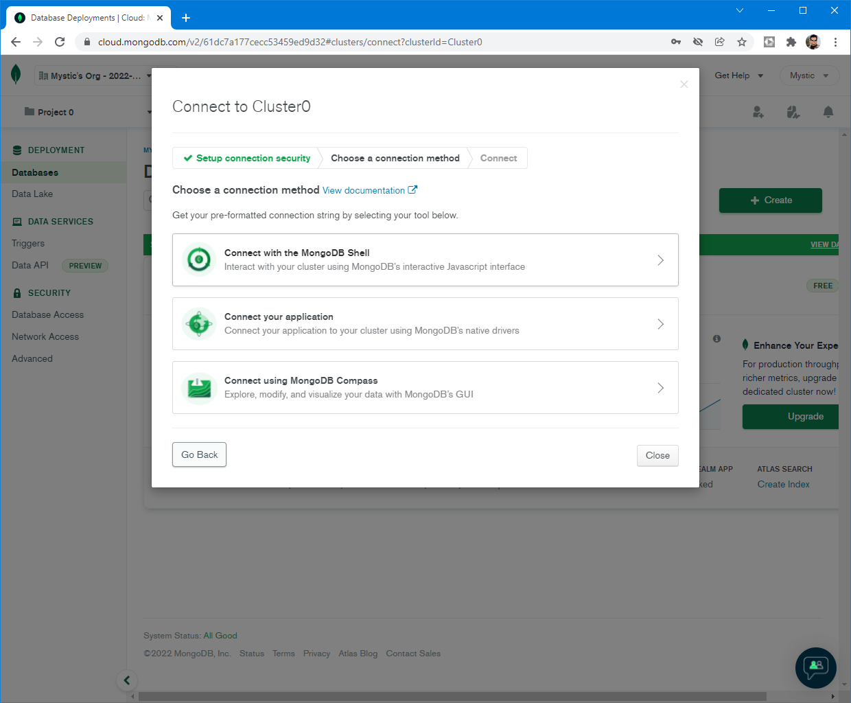Open the support chat bubble
The image size is (851, 703).
point(815,667)
